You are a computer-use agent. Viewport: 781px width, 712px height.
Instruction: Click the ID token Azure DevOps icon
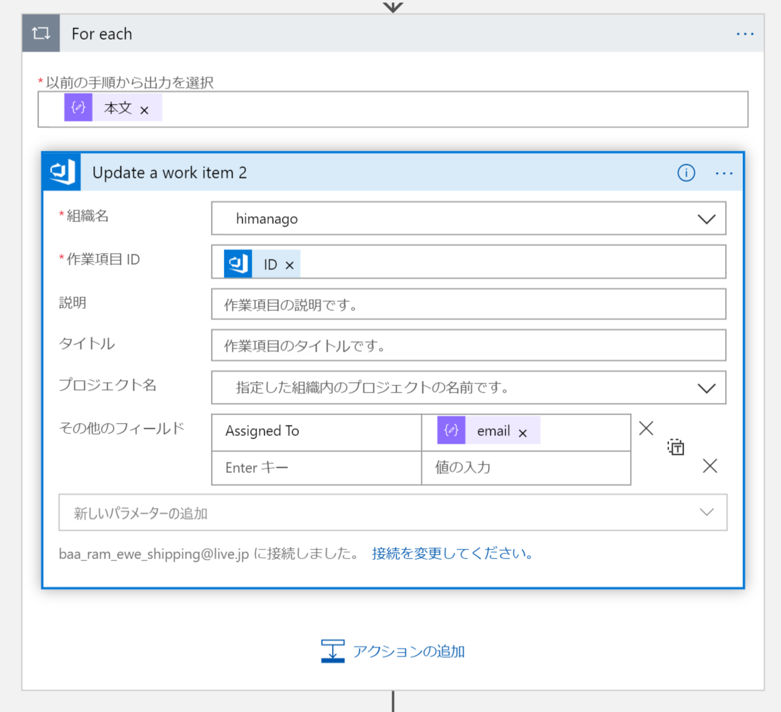click(x=238, y=264)
